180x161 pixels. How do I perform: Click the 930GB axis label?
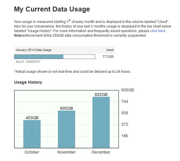click(128, 90)
